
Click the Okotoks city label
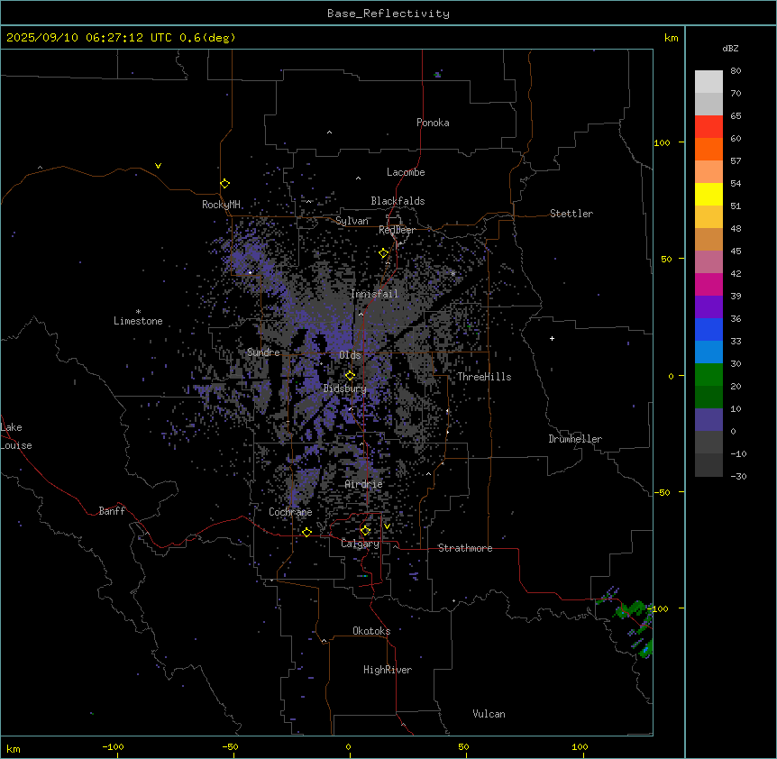click(371, 631)
